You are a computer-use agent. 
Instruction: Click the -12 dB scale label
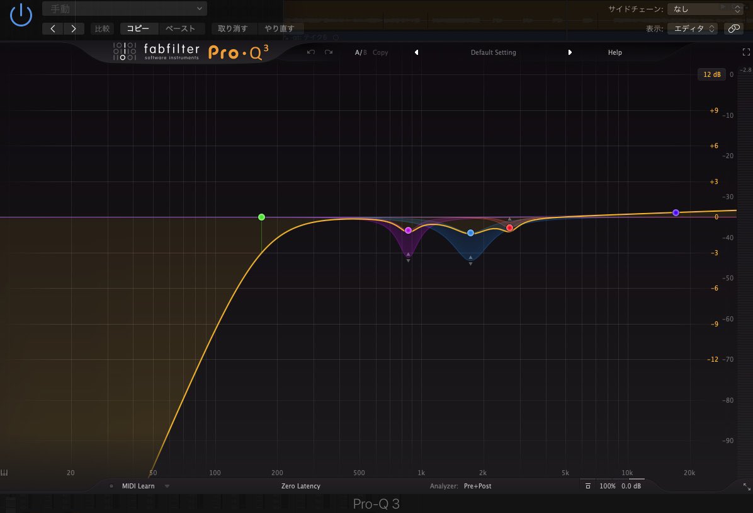(713, 359)
